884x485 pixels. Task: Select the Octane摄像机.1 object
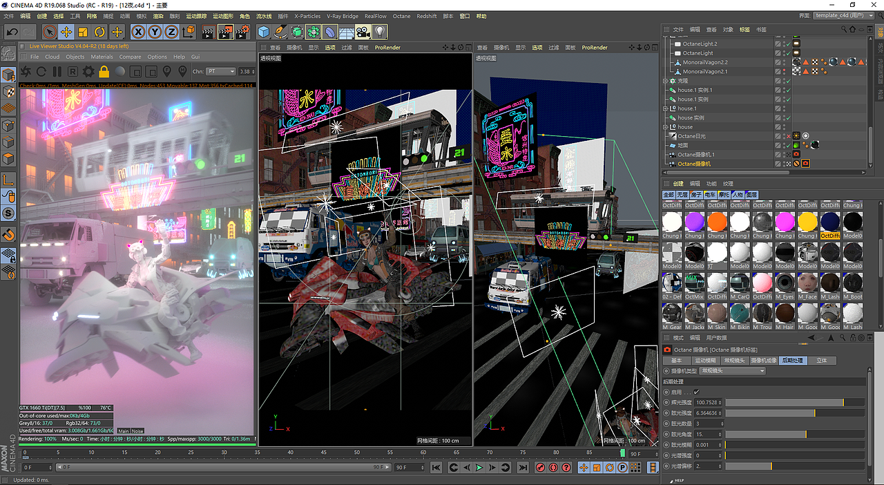696,155
